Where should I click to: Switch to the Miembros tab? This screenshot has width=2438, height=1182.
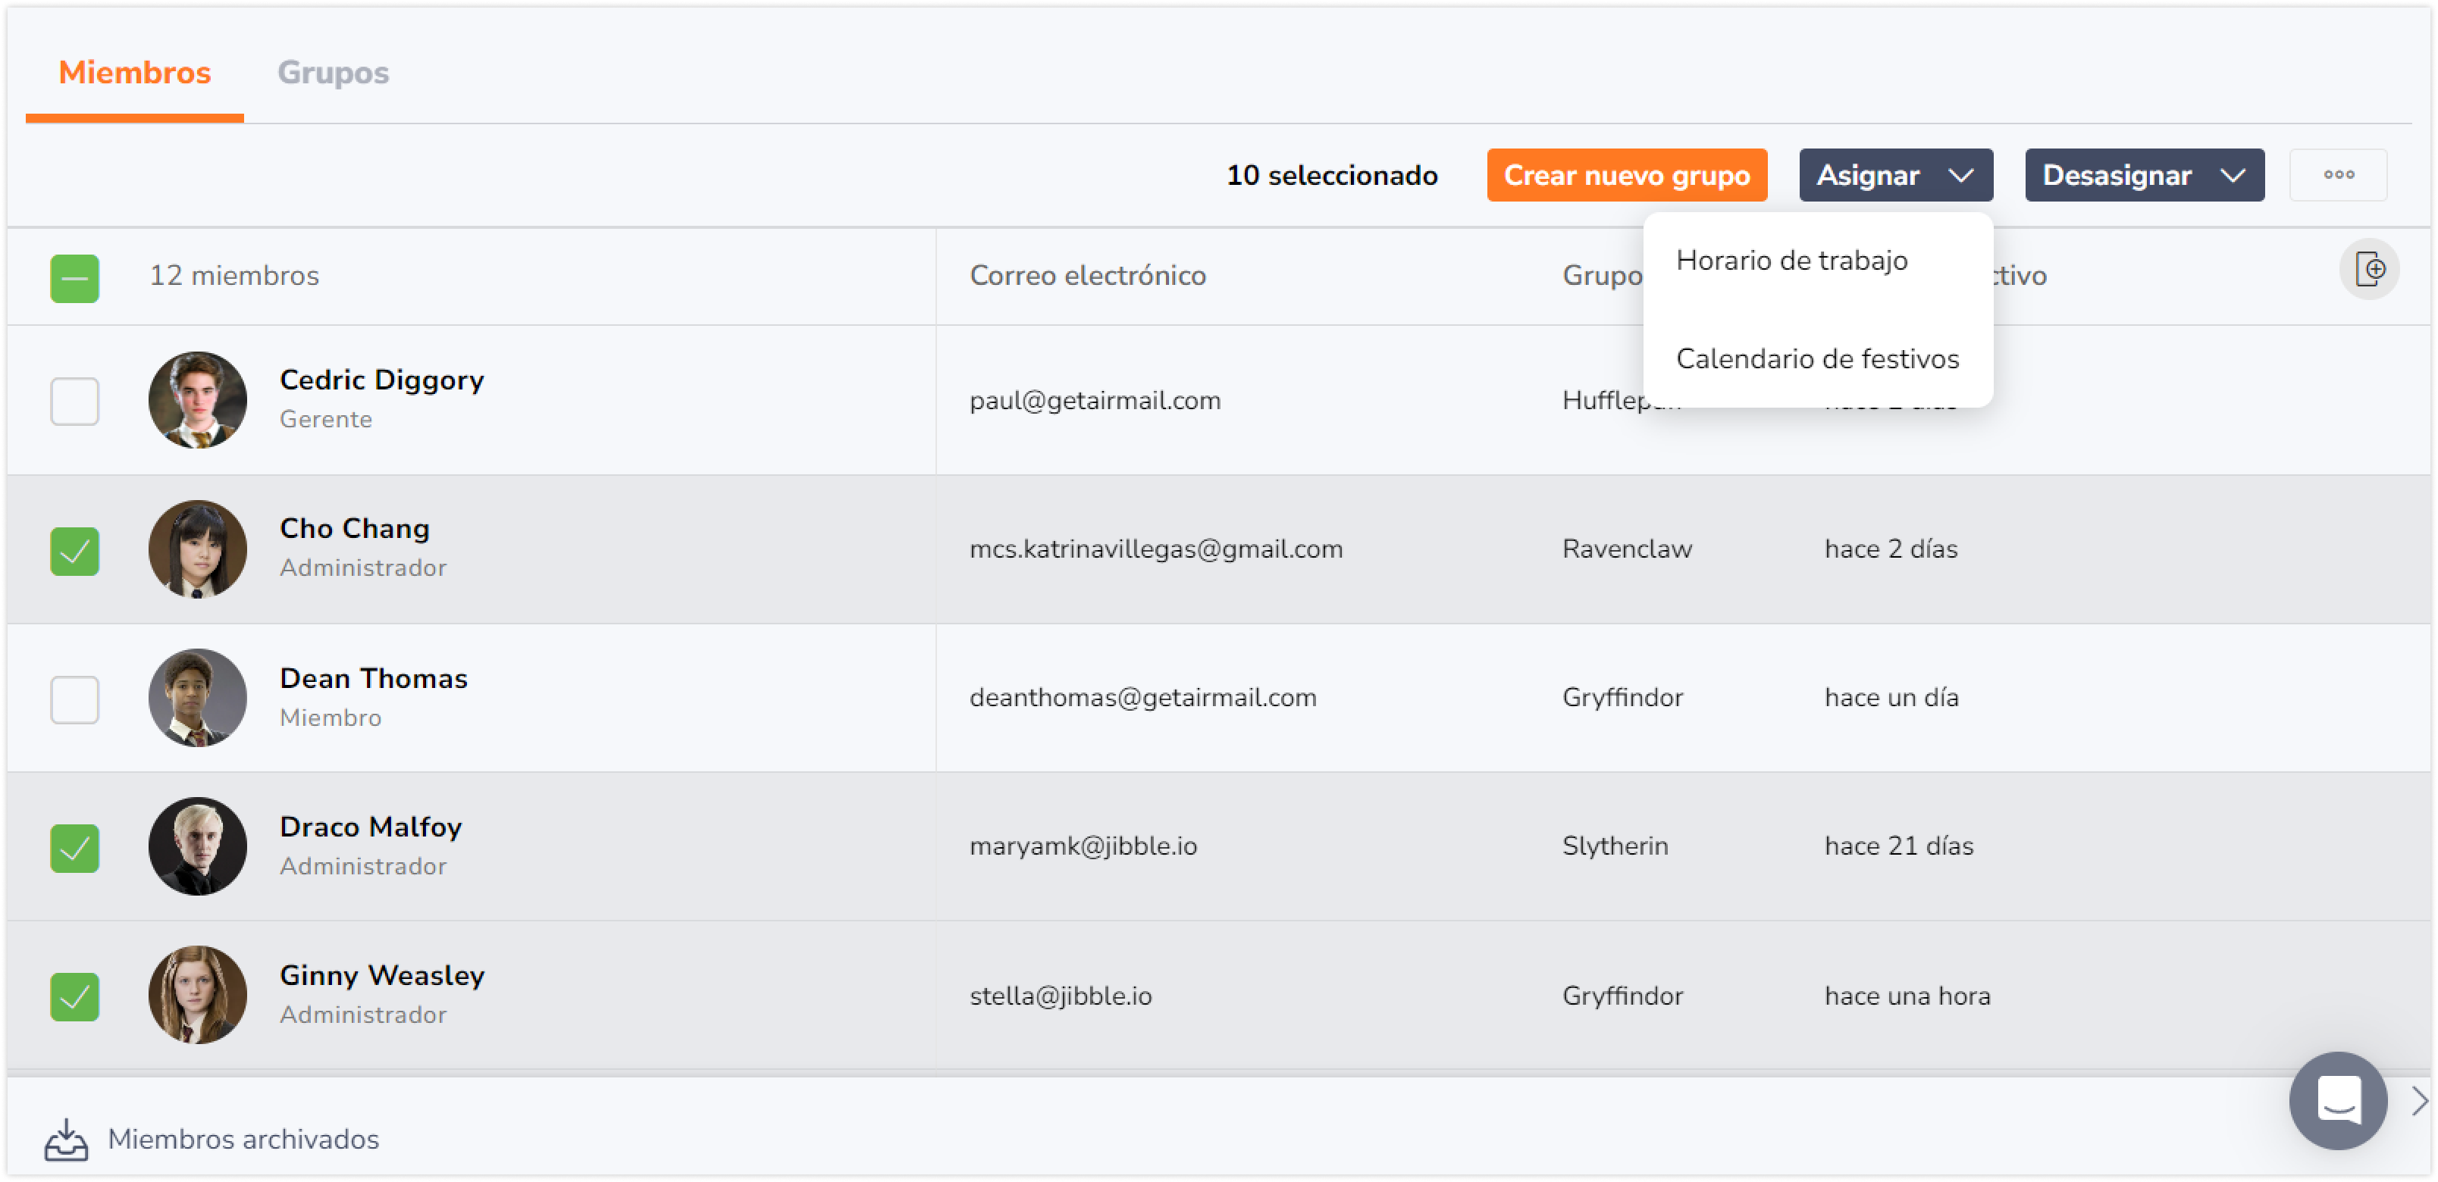click(x=134, y=73)
